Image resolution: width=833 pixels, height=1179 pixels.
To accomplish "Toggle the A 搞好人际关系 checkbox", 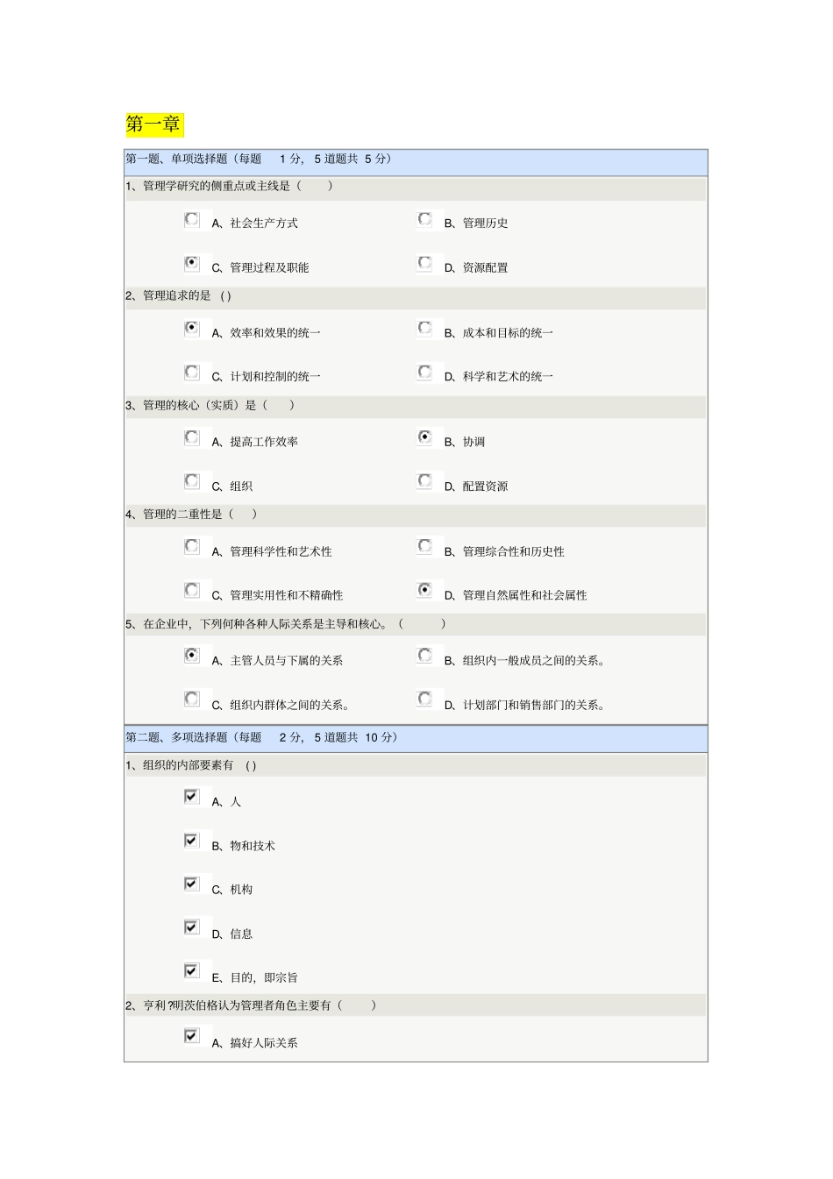I will pos(192,1036).
